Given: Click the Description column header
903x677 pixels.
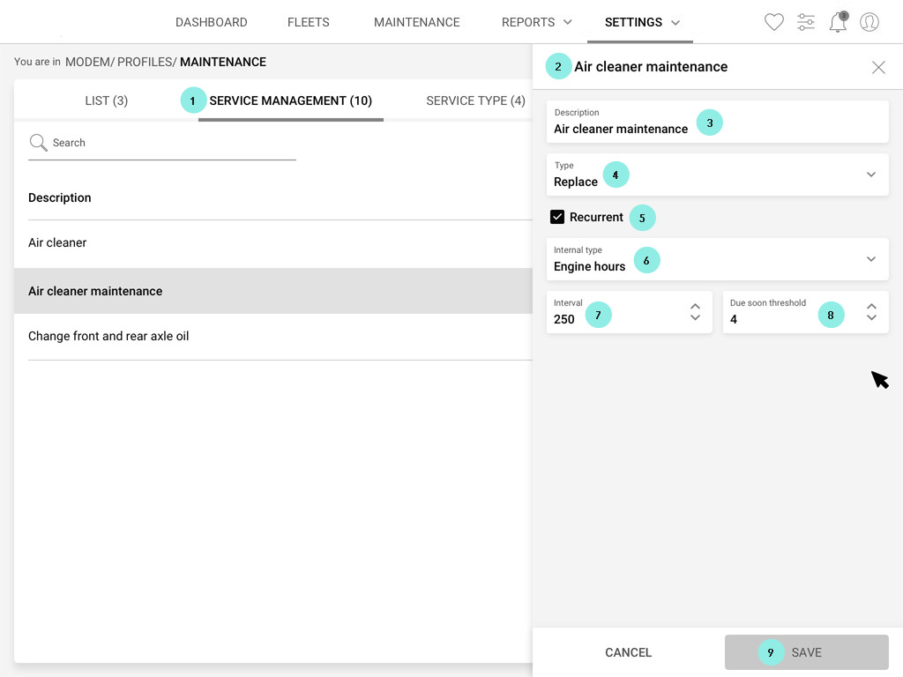Looking at the screenshot, I should click(x=60, y=197).
